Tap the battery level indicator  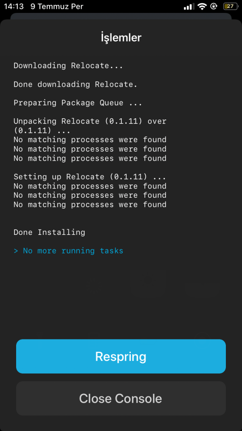pos(230,7)
